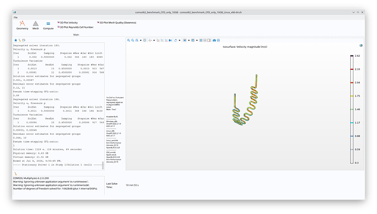Open the transparency dropdown arrow
This screenshot has width=377, height=214.
197,40
